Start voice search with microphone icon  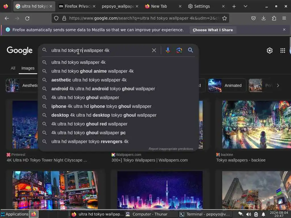168,50
